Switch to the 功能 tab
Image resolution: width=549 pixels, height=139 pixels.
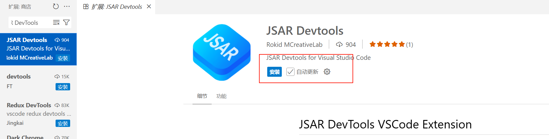[221, 96]
